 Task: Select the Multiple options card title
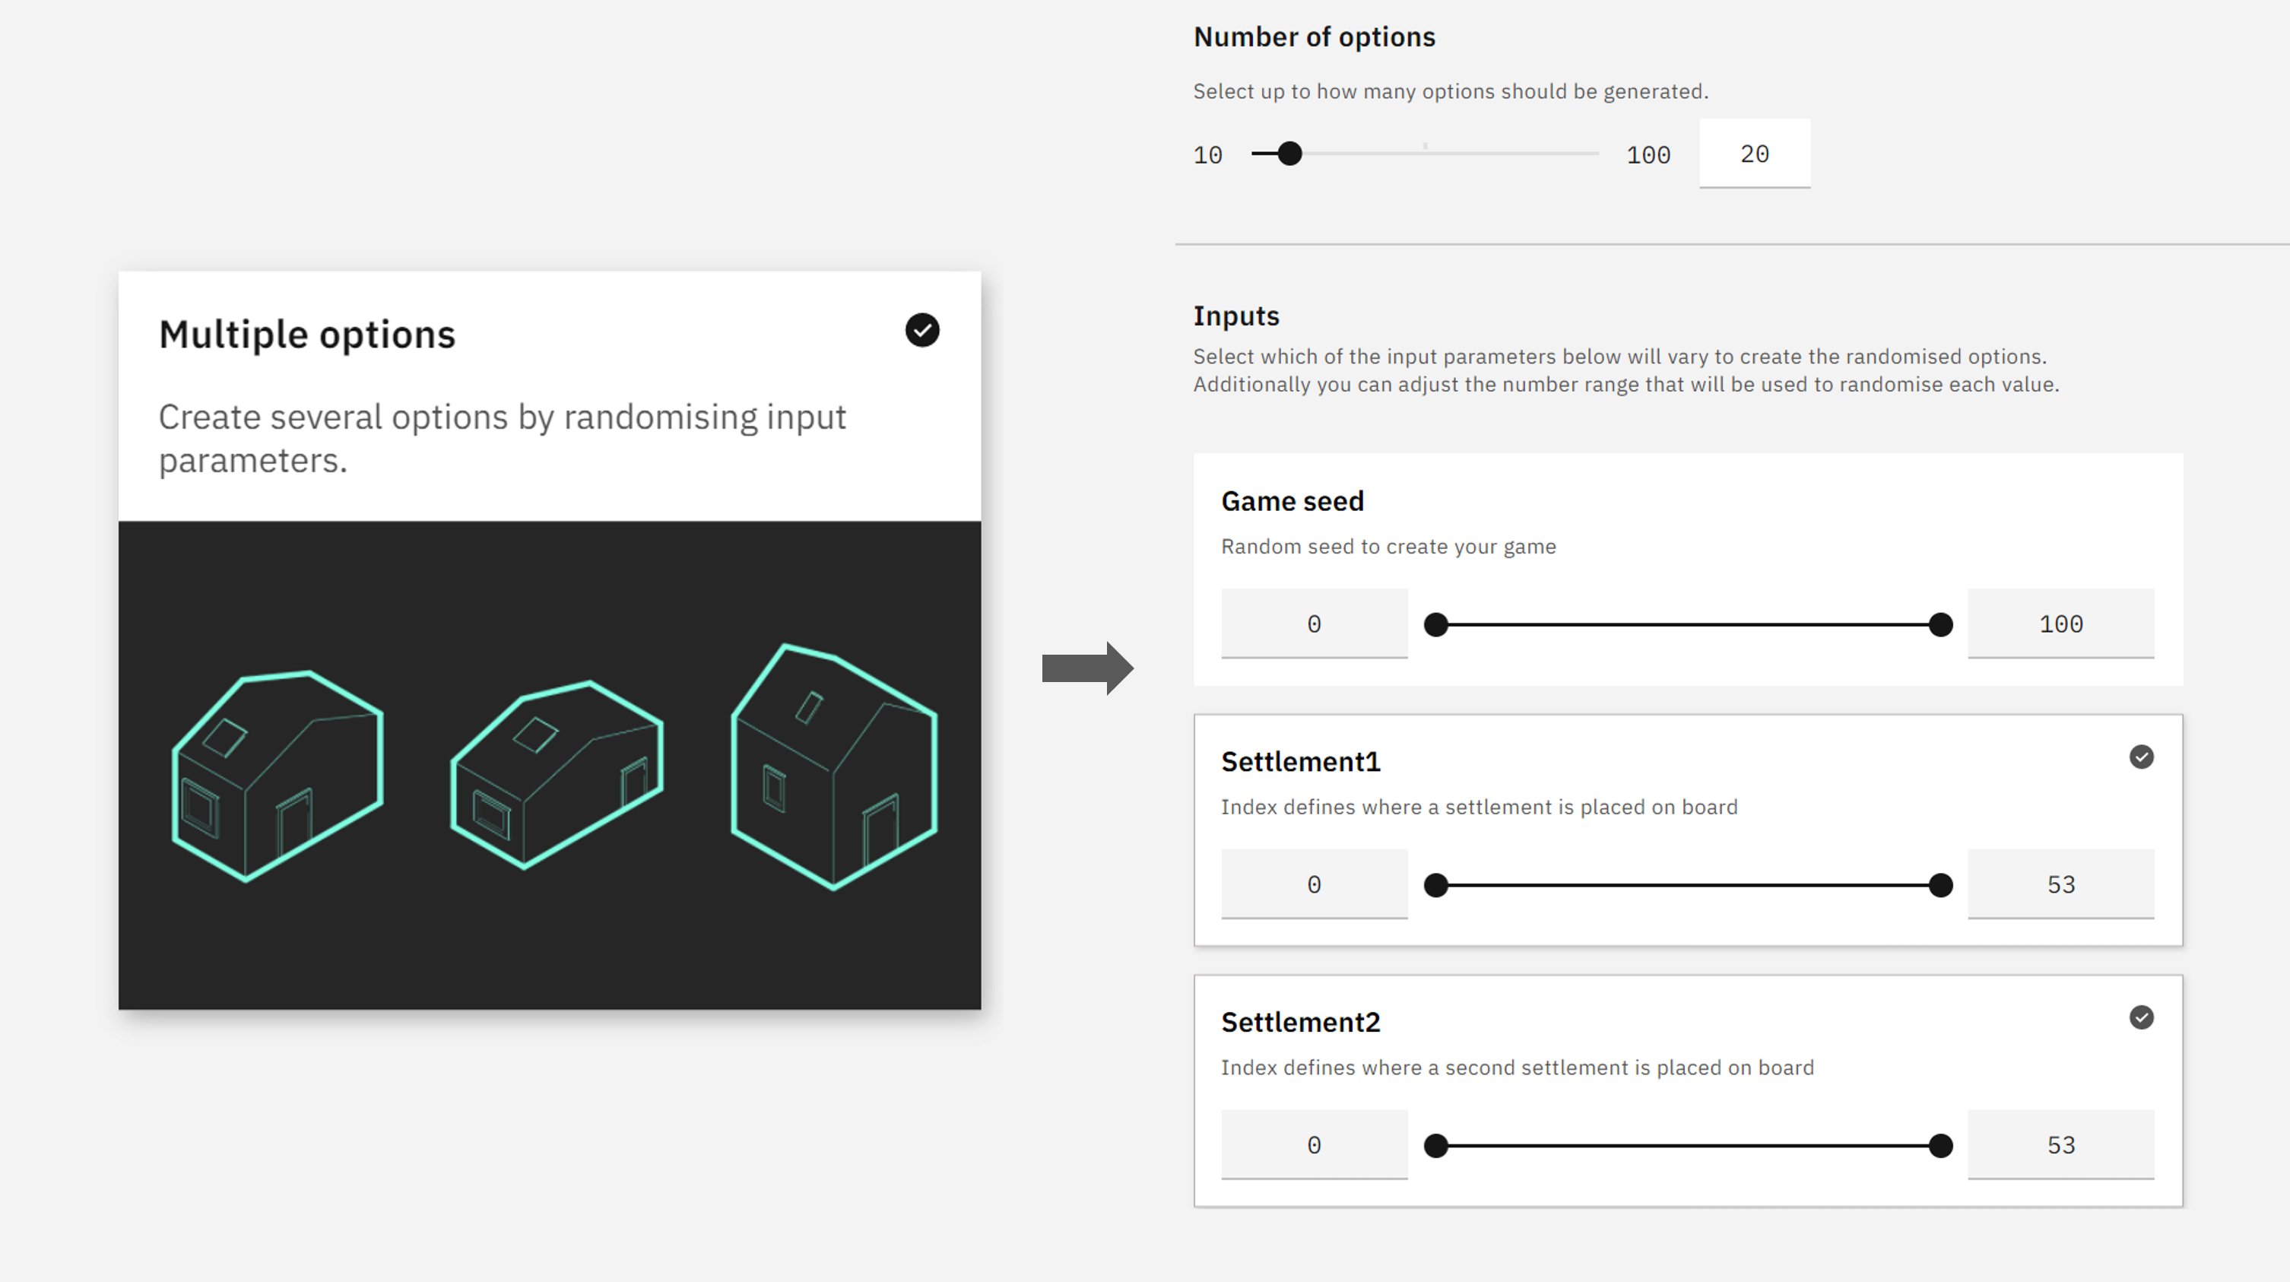click(x=306, y=335)
